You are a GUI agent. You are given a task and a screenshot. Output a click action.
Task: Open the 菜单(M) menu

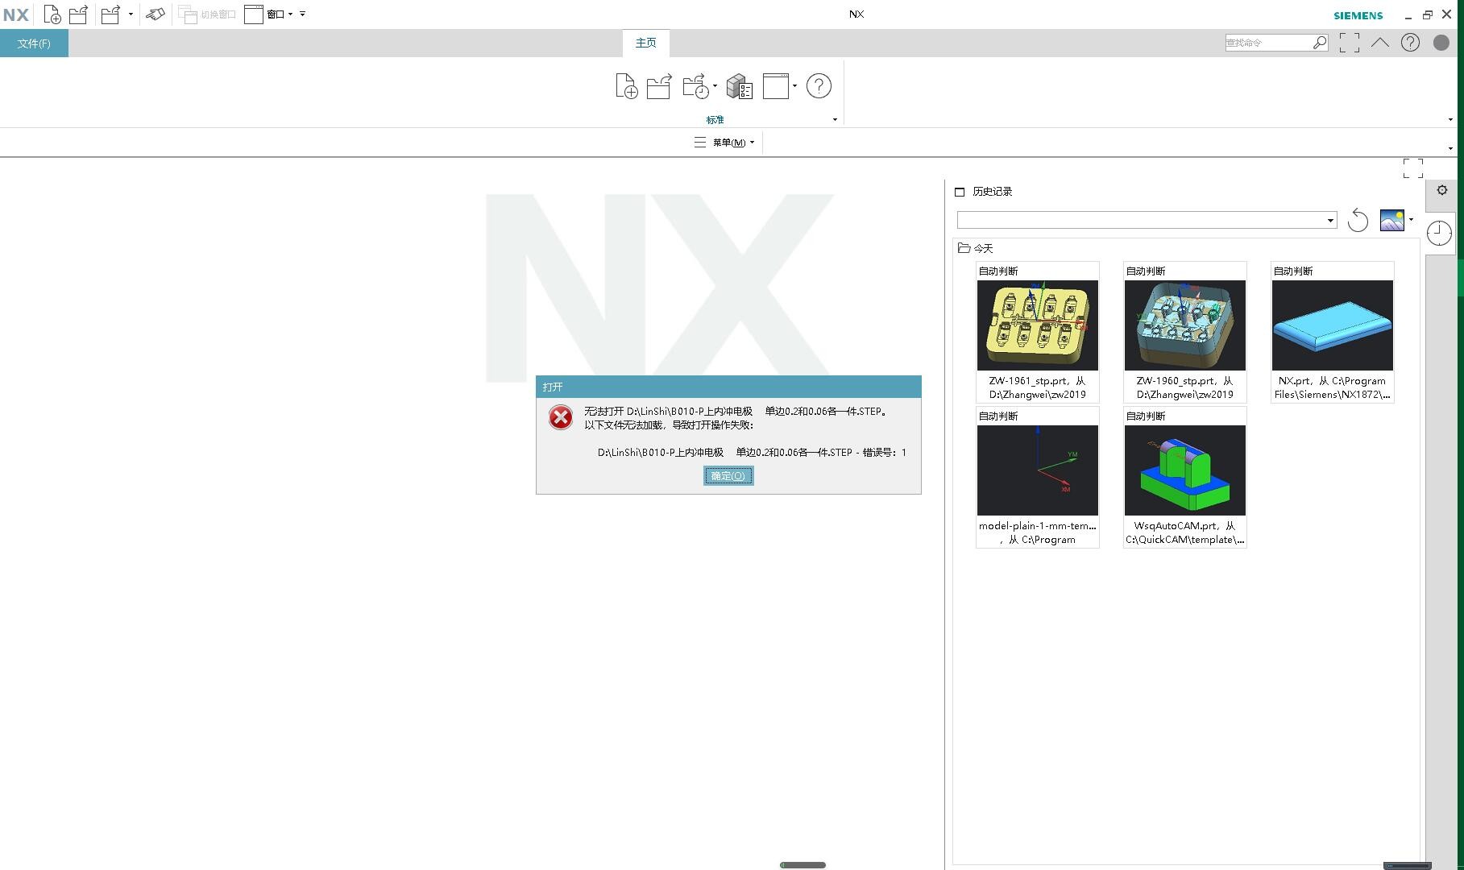tap(724, 143)
